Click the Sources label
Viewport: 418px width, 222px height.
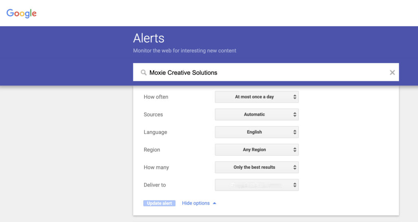point(153,114)
